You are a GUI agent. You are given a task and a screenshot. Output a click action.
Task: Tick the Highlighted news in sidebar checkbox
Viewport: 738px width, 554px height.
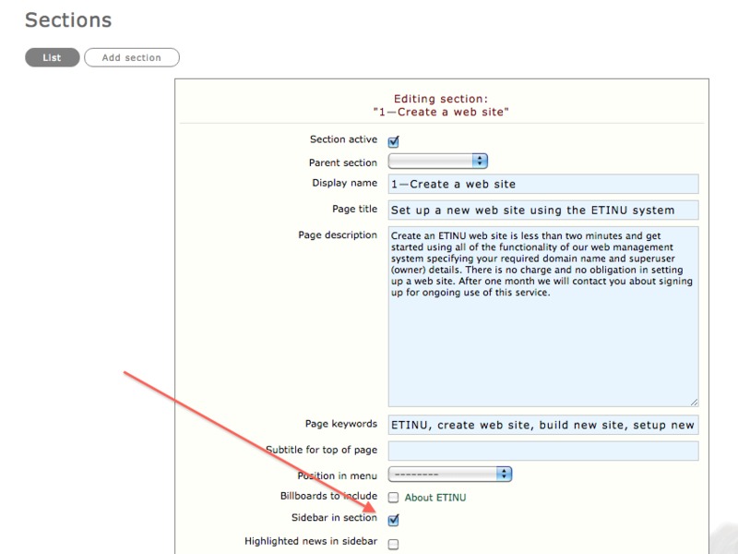coord(393,544)
